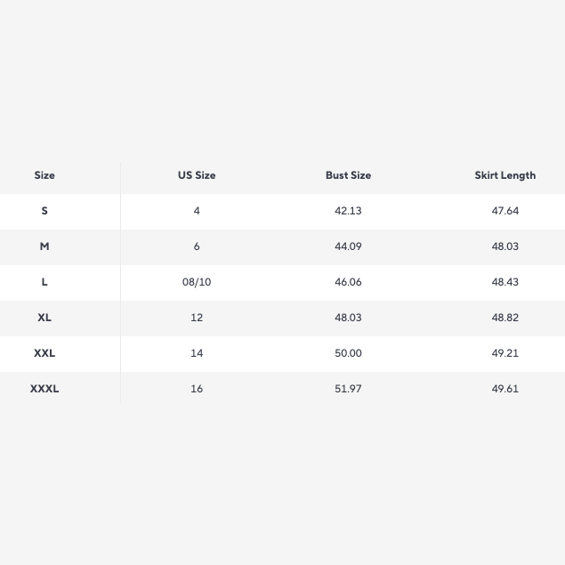The image size is (565, 565).
Task: Click US size value 08/10
Action: pyautogui.click(x=197, y=282)
